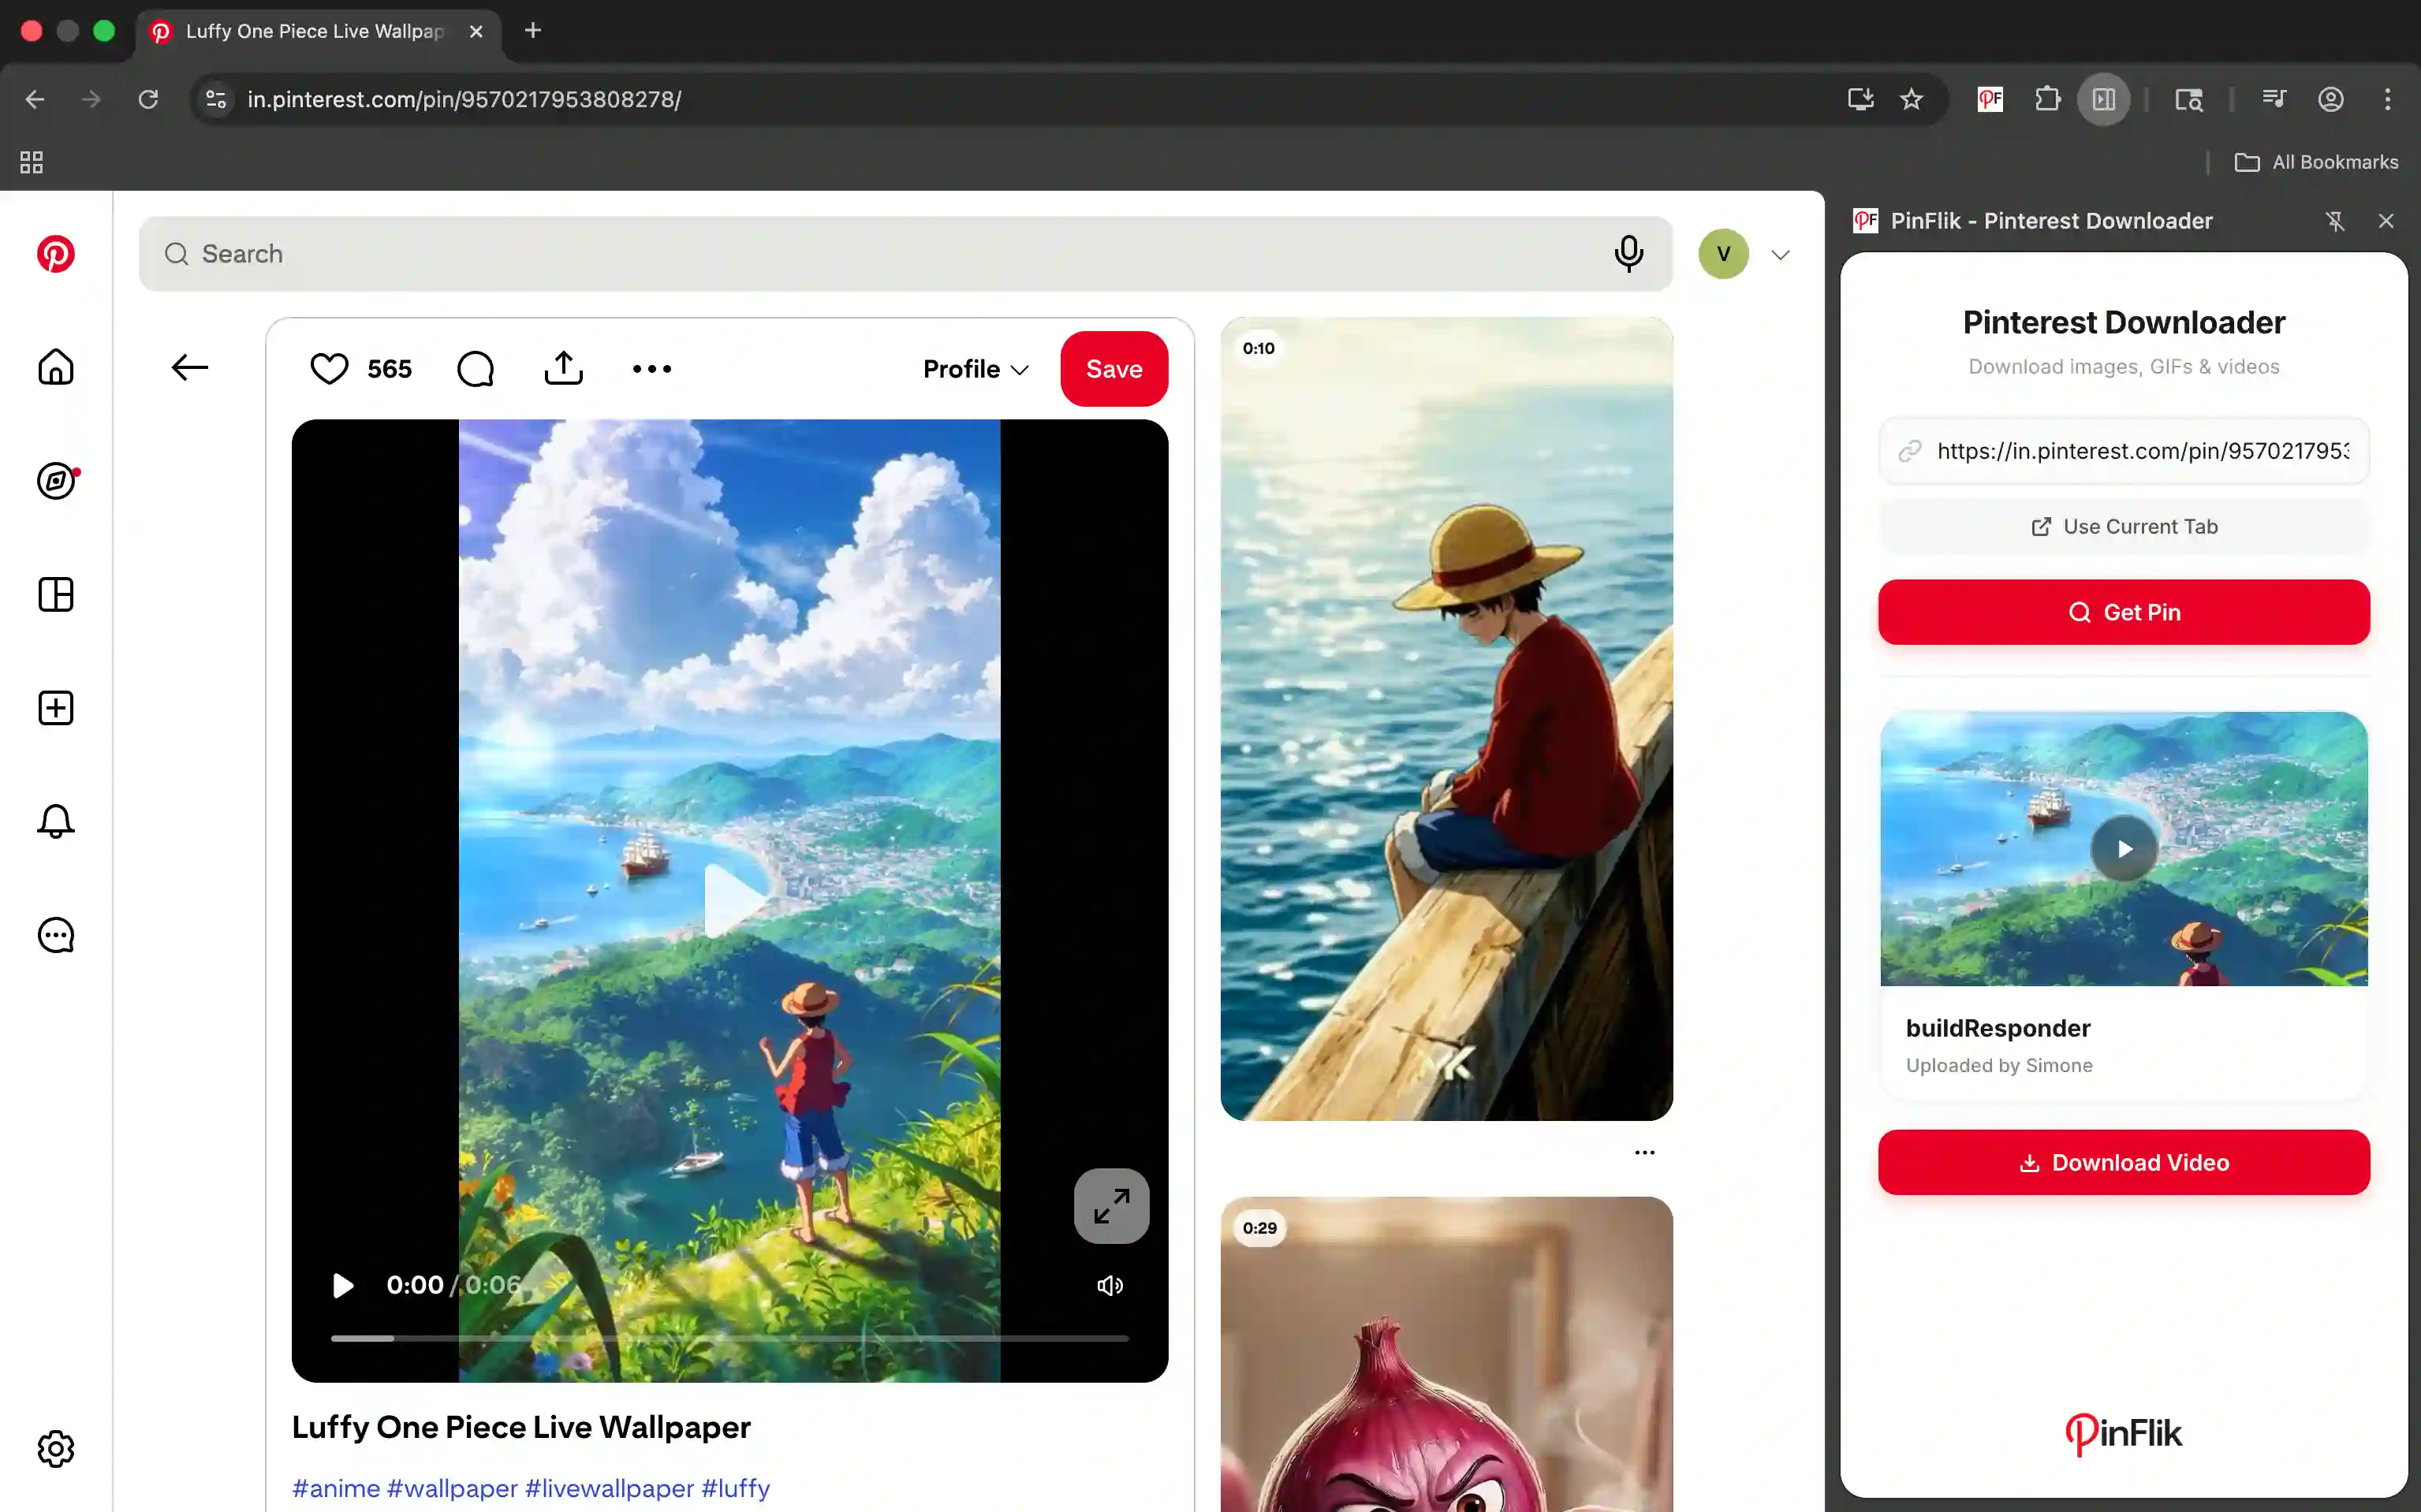Open the notifications bell icon
This screenshot has width=2421, height=1512.
pos(55,821)
